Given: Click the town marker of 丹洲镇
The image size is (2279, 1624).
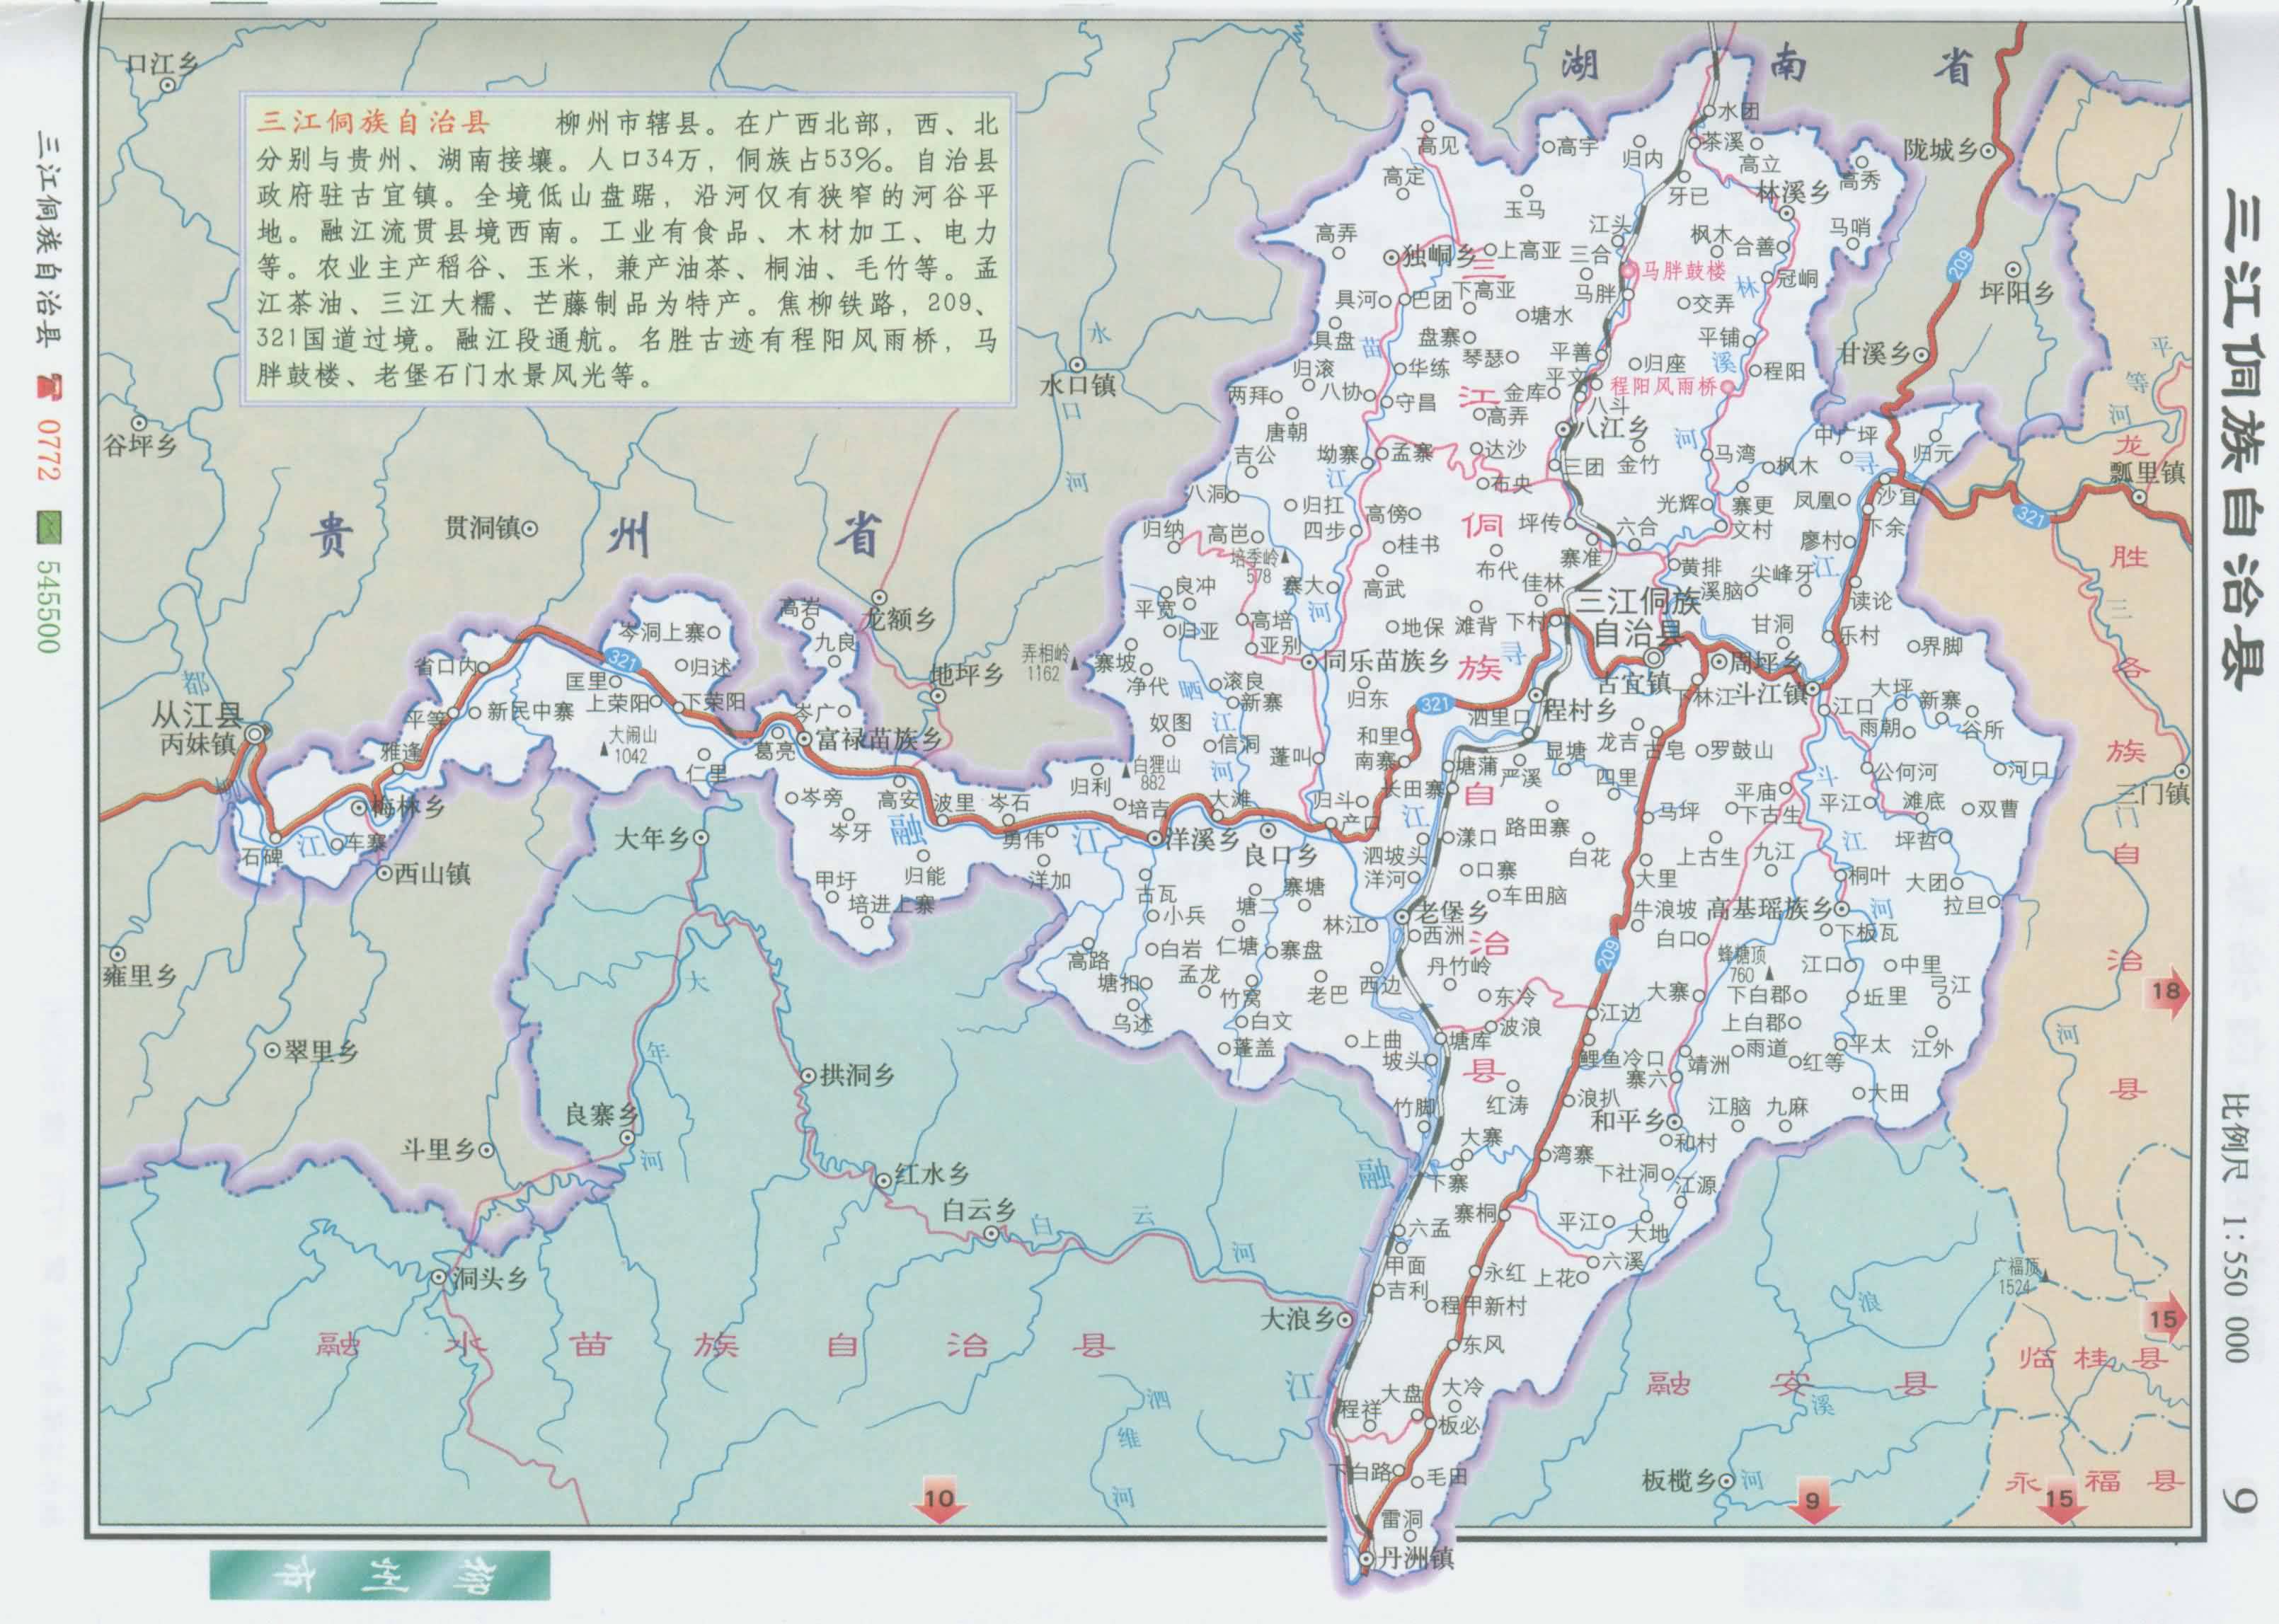Looking at the screenshot, I should pos(1367,1558).
